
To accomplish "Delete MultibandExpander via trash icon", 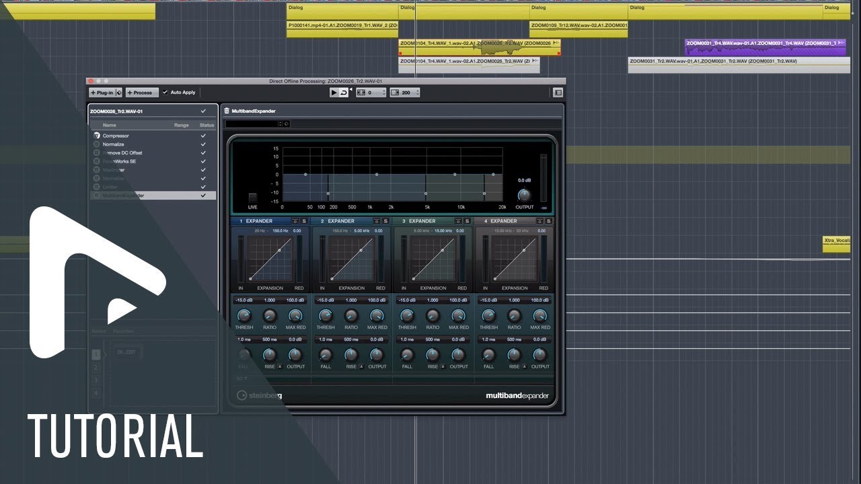I will pos(227,111).
